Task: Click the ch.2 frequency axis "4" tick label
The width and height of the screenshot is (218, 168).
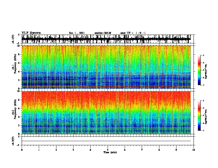Action: [x=19, y=117]
